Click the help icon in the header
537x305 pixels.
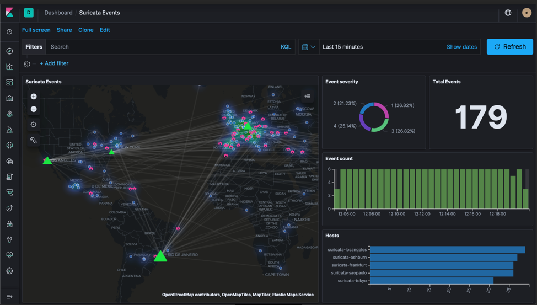click(508, 13)
